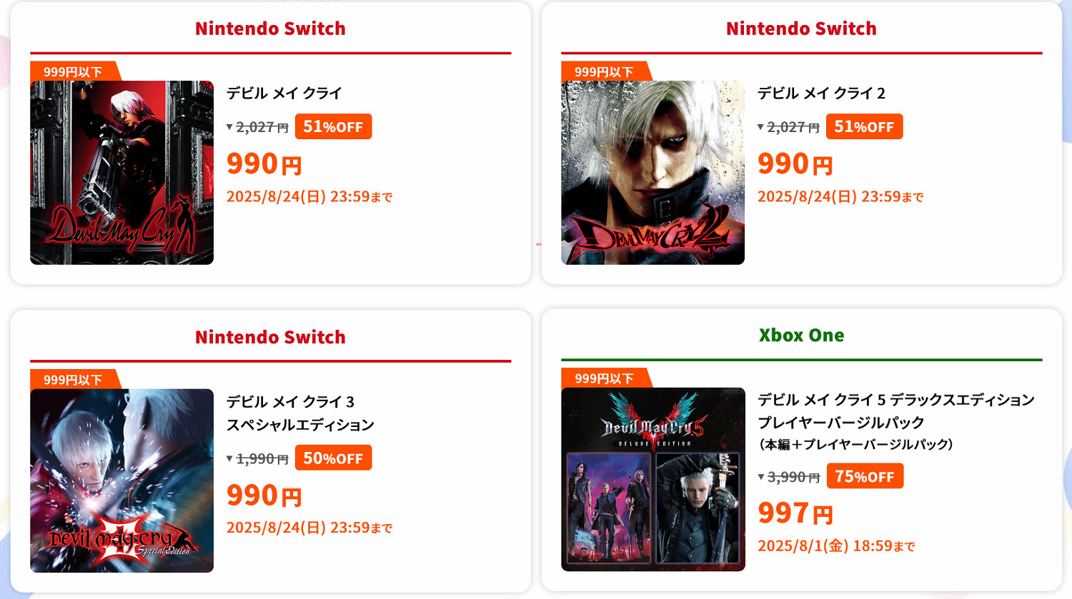Click the 51%OFF badge for Devil May Cry

tap(333, 127)
